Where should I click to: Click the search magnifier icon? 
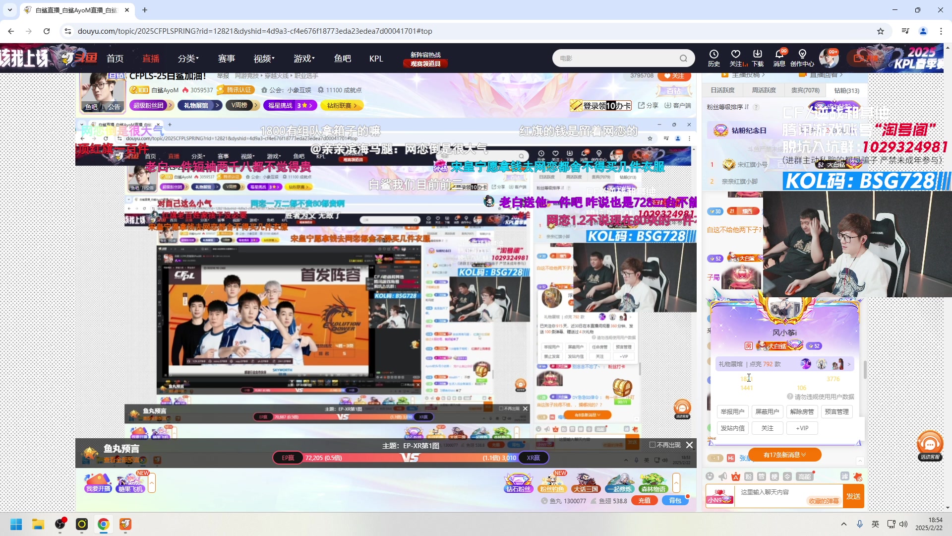click(684, 58)
